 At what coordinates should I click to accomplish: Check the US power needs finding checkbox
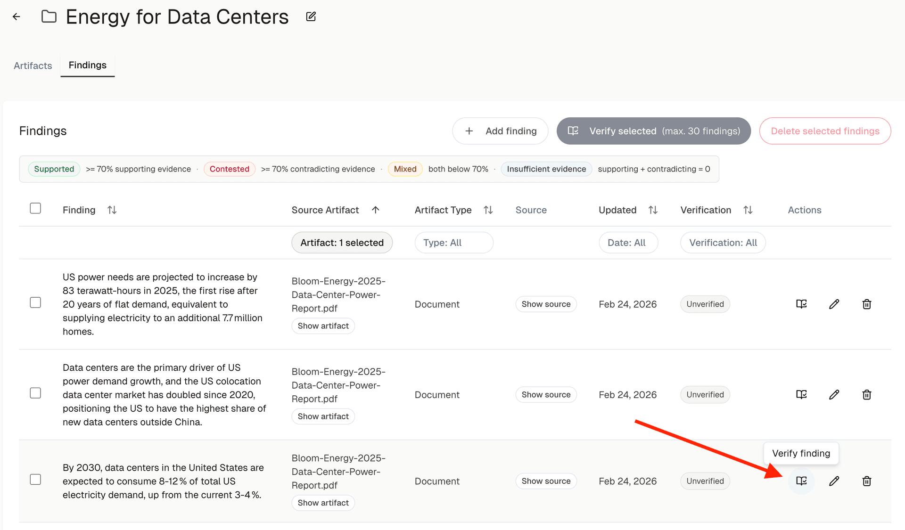pos(35,302)
